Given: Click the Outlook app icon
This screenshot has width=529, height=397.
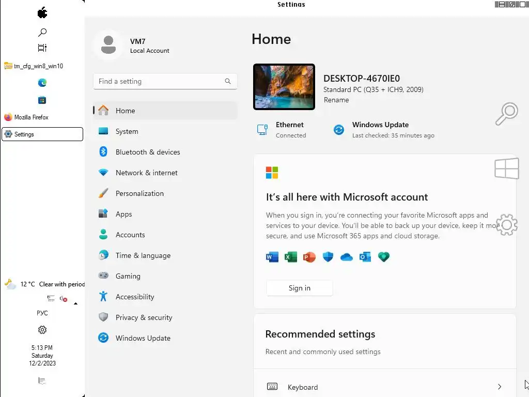Looking at the screenshot, I should click(365, 257).
